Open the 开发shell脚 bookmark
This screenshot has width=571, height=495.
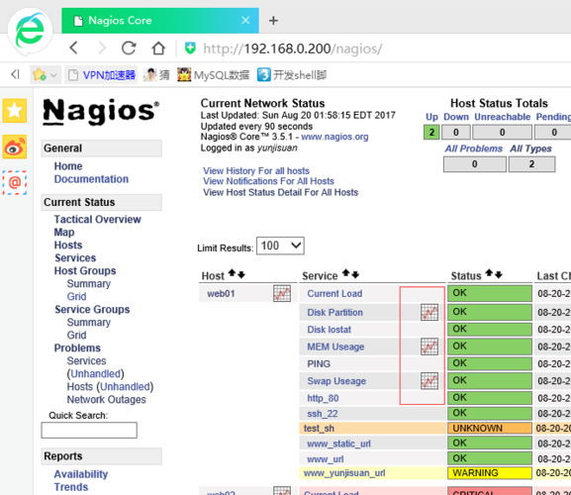point(292,75)
